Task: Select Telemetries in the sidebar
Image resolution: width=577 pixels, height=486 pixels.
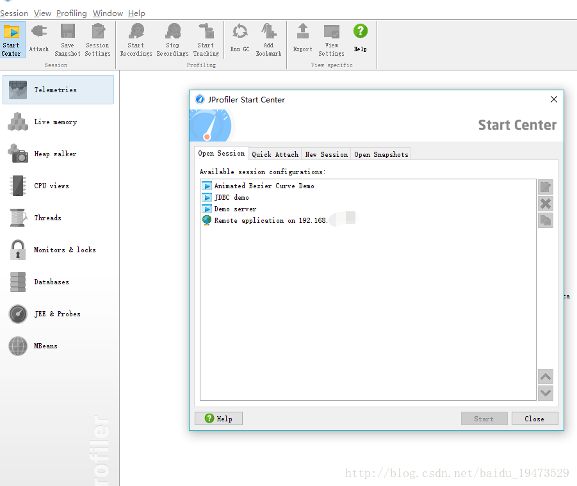Action: pyautogui.click(x=58, y=90)
